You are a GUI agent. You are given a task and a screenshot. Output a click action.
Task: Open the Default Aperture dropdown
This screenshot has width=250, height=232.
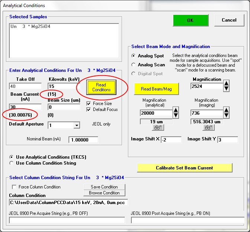[77, 125]
